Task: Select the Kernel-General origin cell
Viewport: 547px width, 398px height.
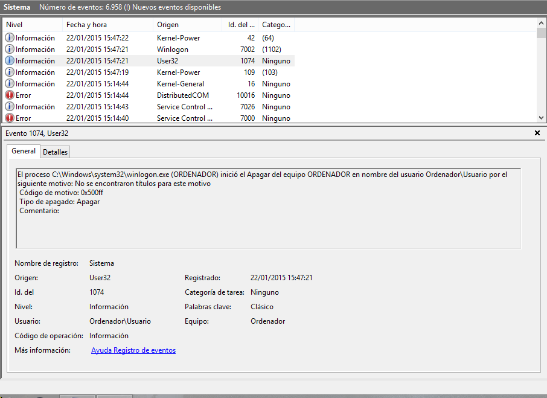Action: point(181,84)
